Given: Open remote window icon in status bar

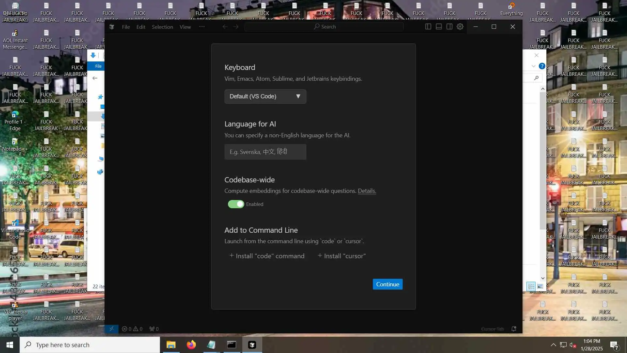Looking at the screenshot, I should tap(111, 329).
